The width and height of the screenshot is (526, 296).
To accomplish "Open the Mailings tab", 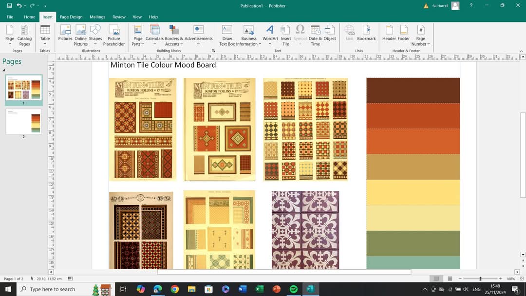I will click(x=97, y=17).
